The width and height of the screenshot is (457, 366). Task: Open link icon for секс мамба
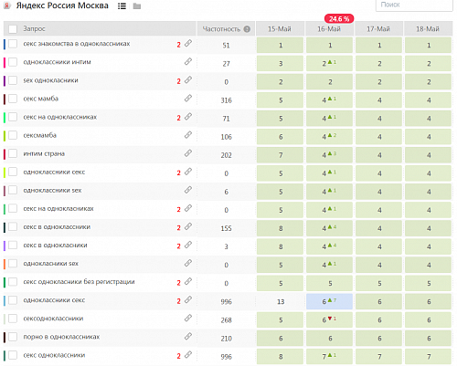pos(188,98)
